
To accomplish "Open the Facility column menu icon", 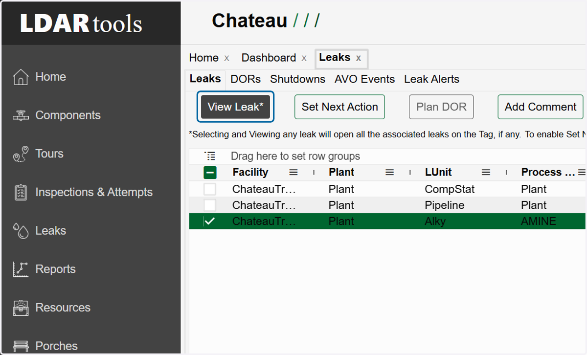I will 293,172.
